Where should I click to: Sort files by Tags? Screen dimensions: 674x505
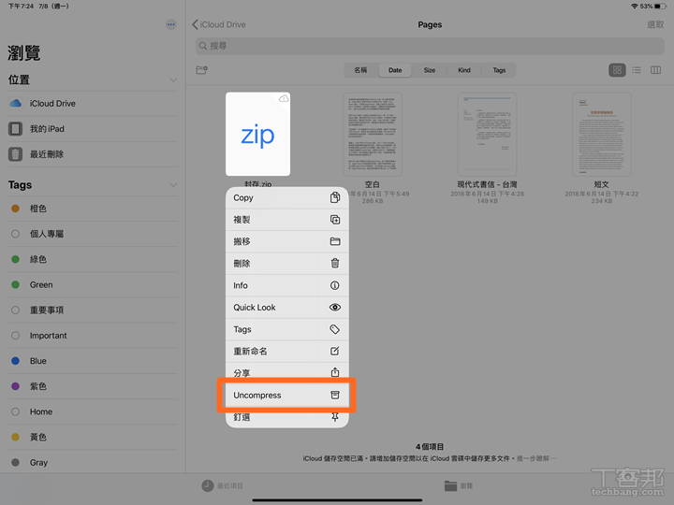point(499,70)
